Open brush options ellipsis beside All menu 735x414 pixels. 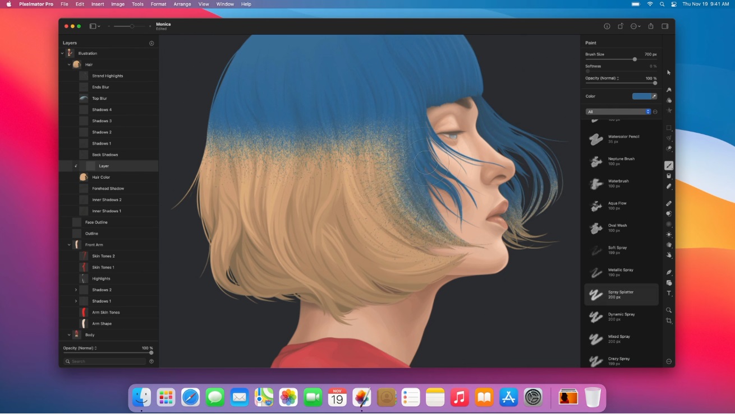pyautogui.click(x=655, y=112)
